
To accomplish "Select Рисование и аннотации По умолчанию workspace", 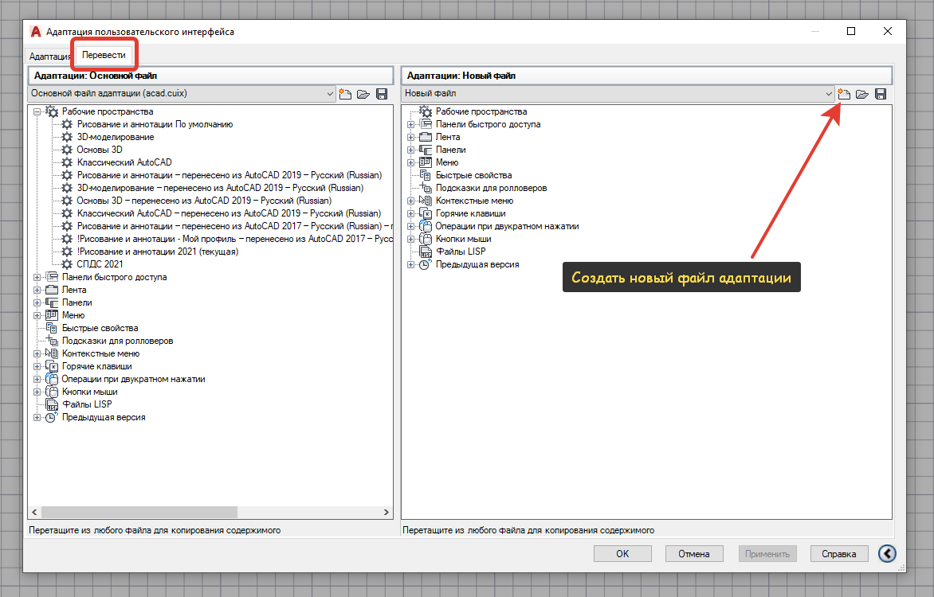I will click(155, 124).
